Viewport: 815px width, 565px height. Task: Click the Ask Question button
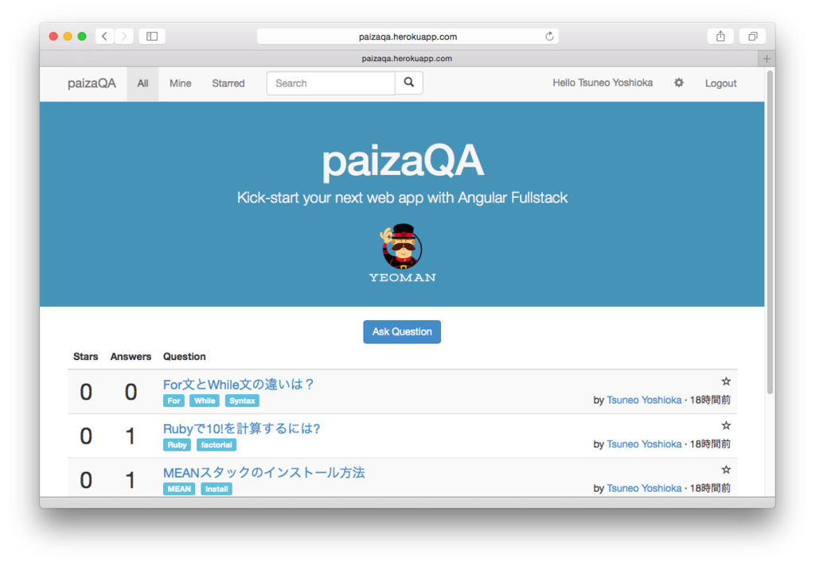[x=402, y=332]
